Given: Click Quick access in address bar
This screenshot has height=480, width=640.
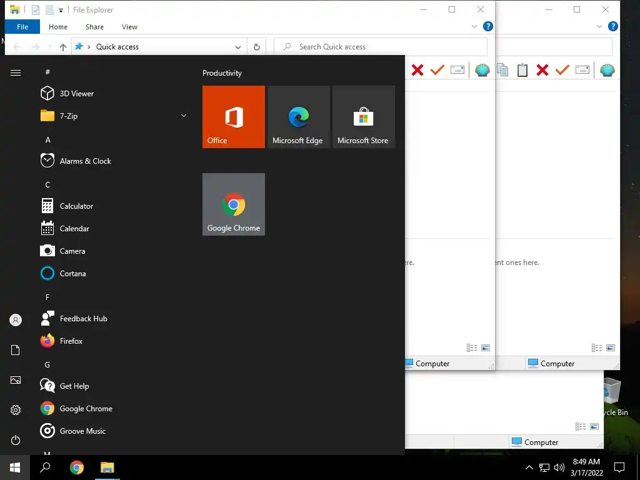Looking at the screenshot, I should tap(117, 47).
